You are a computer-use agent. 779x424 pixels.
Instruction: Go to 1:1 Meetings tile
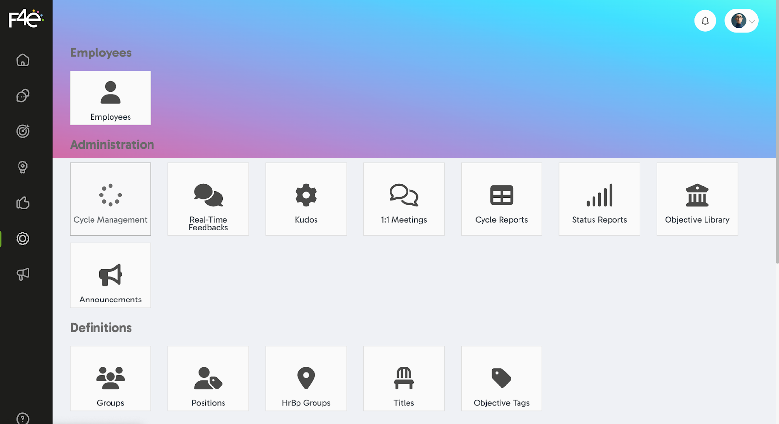(404, 199)
